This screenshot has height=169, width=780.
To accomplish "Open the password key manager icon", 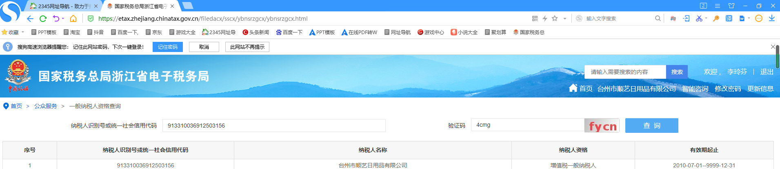I will point(716,19).
